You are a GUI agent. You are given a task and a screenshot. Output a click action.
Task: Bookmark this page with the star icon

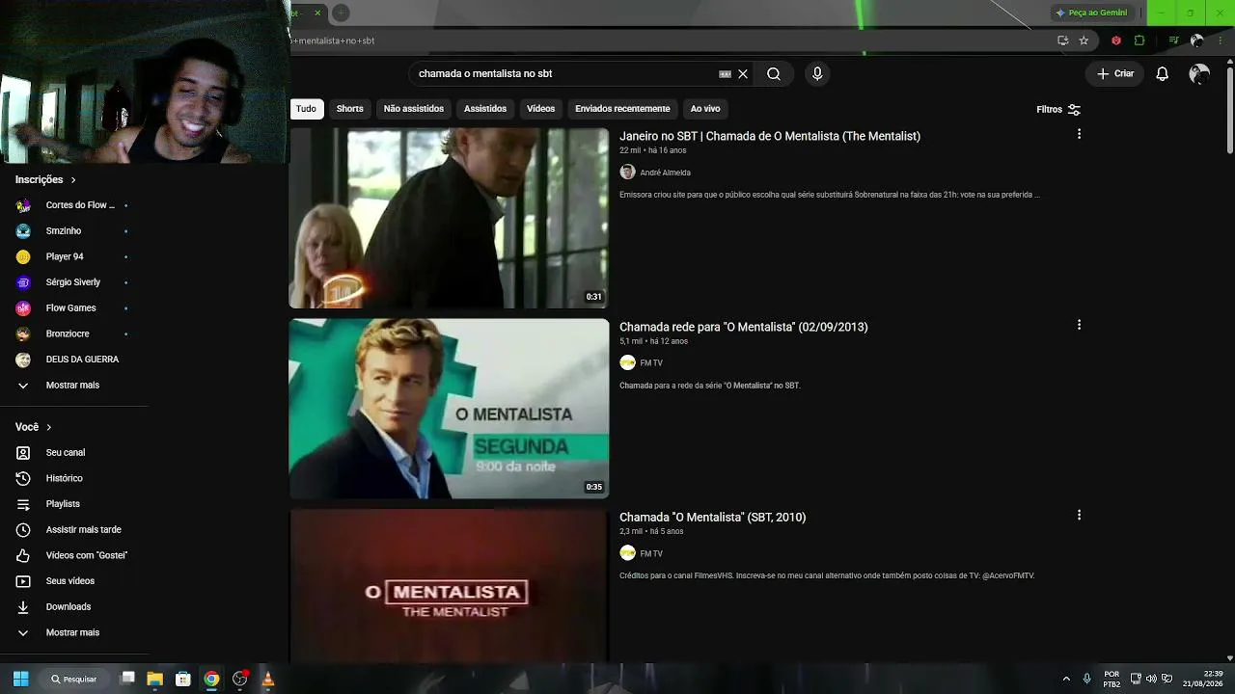pyautogui.click(x=1084, y=40)
